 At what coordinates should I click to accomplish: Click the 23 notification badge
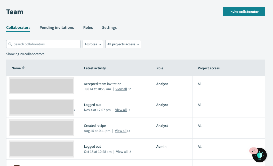253,151
